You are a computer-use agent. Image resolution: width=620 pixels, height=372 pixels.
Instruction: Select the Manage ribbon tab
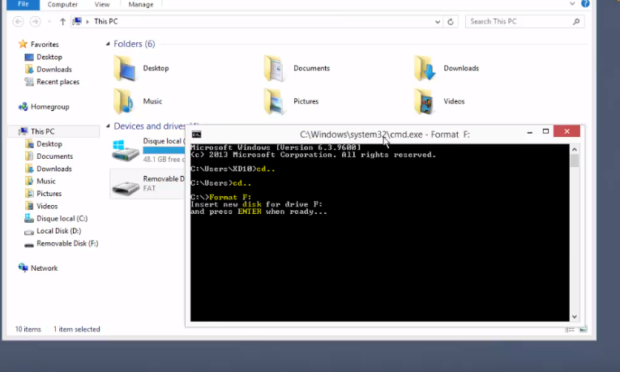pos(141,4)
